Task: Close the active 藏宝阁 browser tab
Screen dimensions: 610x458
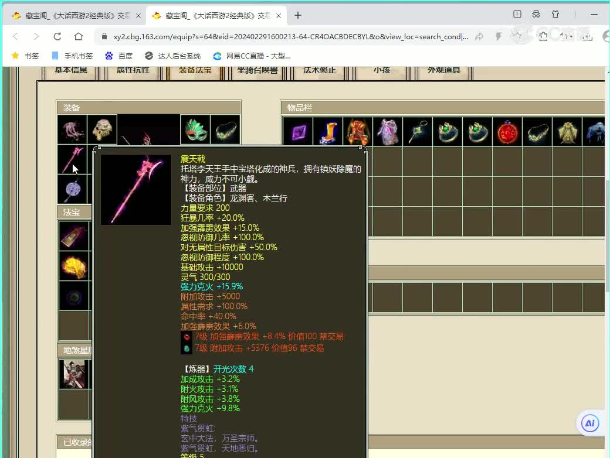Action: [x=279, y=16]
